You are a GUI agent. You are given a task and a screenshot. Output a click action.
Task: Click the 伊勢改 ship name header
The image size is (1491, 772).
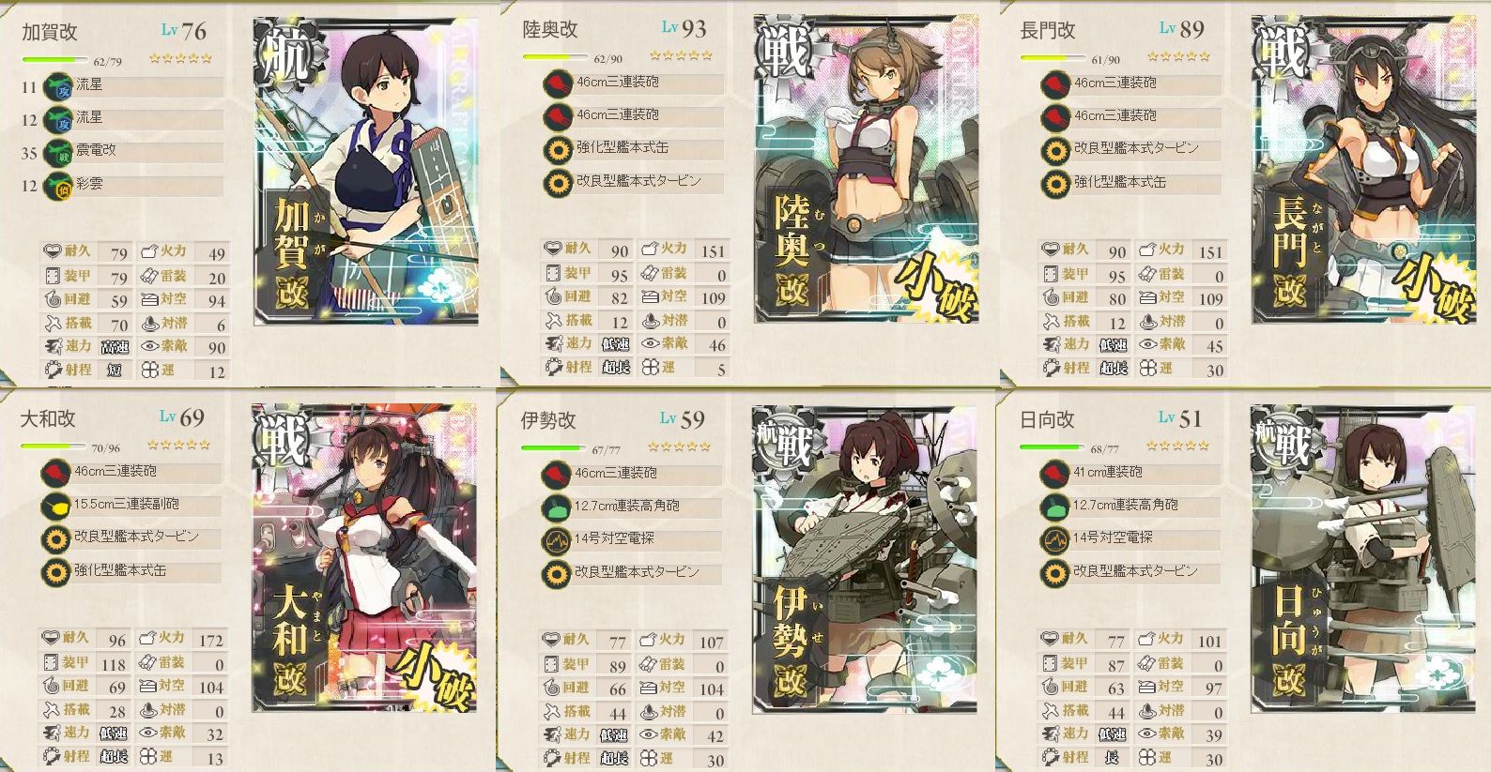pyautogui.click(x=548, y=419)
